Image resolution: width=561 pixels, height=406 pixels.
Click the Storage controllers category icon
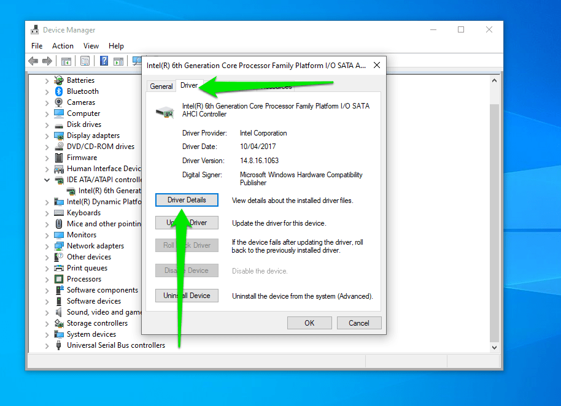[x=59, y=323]
